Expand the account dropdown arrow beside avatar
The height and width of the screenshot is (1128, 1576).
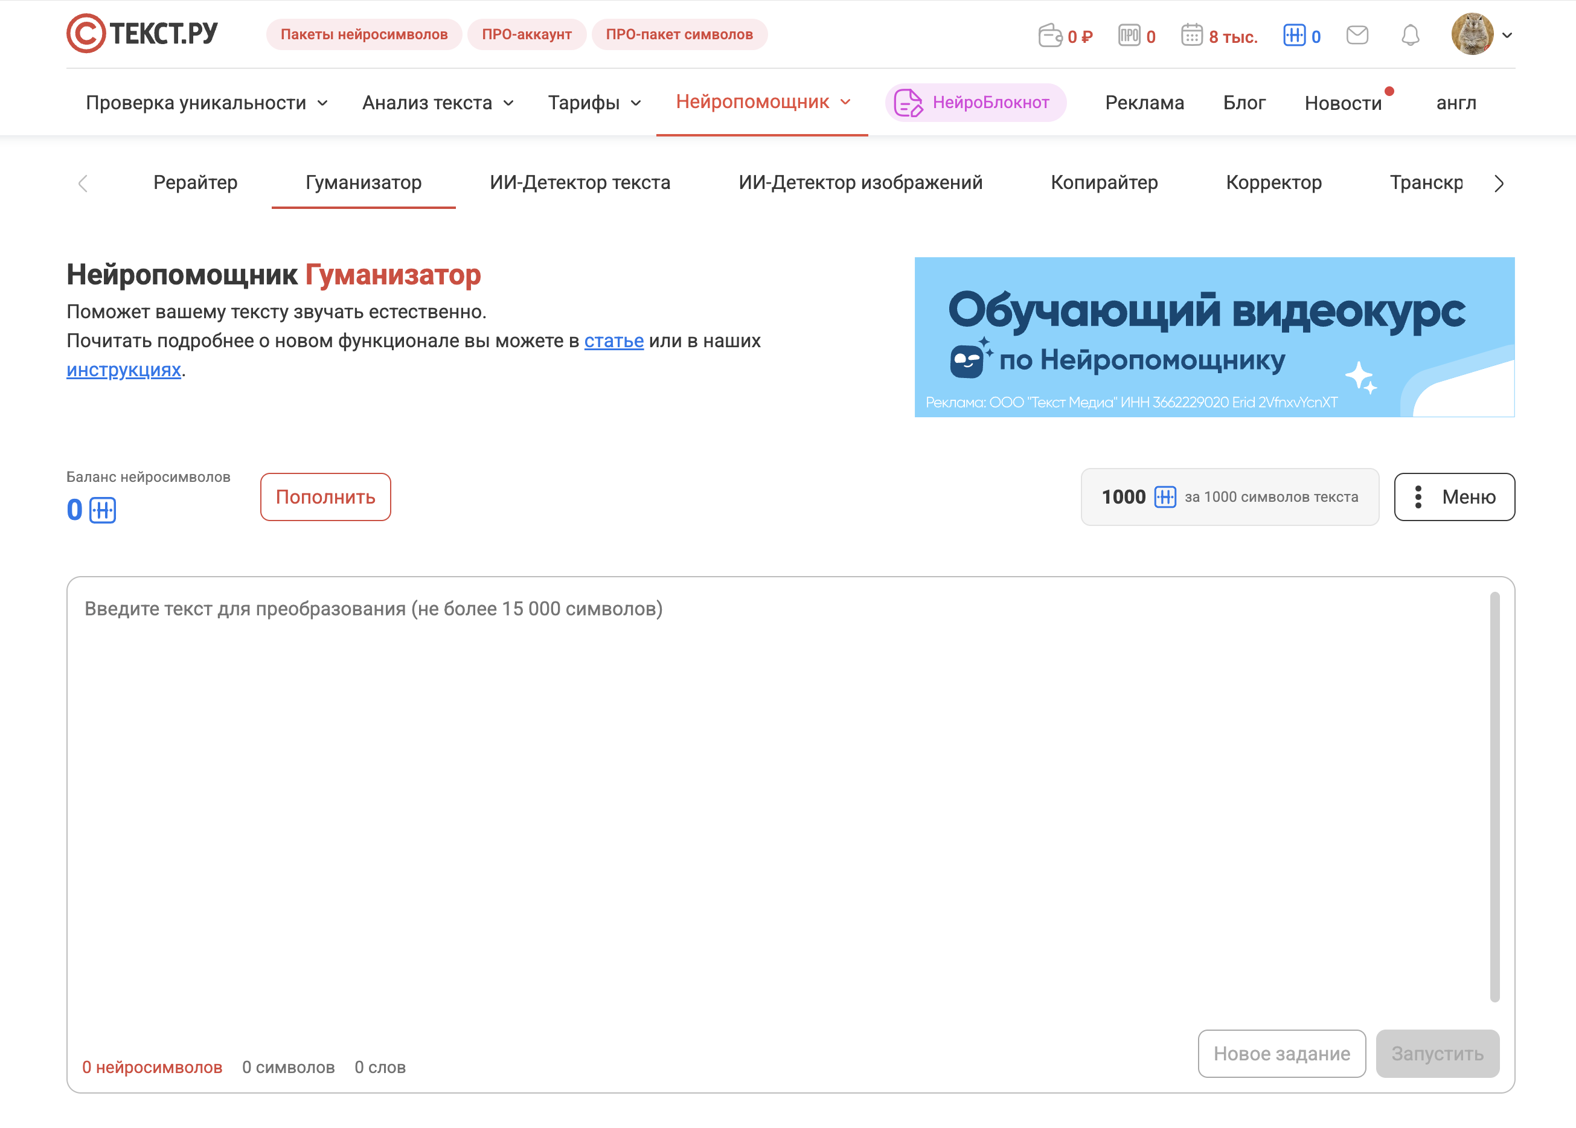click(1507, 36)
